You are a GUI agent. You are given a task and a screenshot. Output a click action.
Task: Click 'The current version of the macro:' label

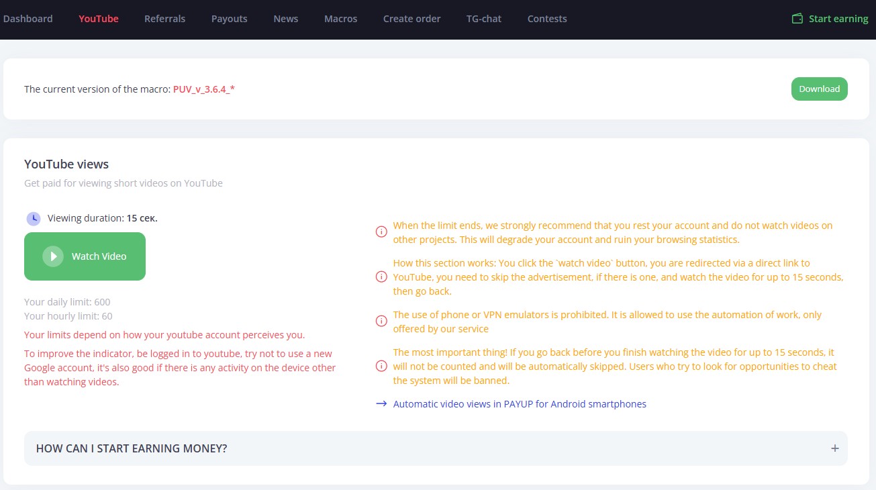pyautogui.click(x=97, y=89)
